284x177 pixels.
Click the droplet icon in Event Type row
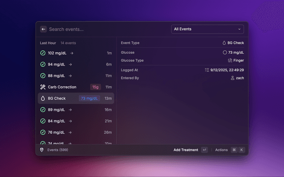(x=225, y=43)
